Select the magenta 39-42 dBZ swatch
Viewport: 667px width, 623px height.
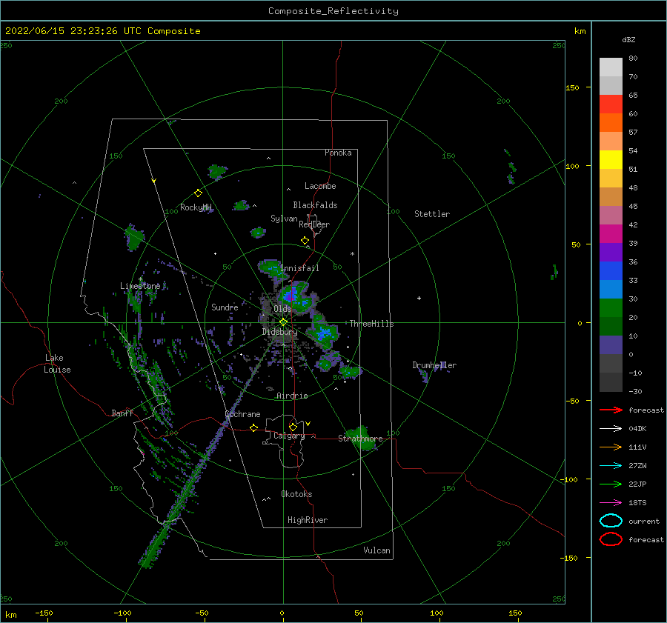coord(611,233)
